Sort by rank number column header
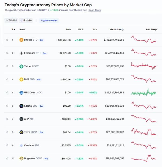Viewport: 162px width, 167px height. pyautogui.click(x=13, y=30)
